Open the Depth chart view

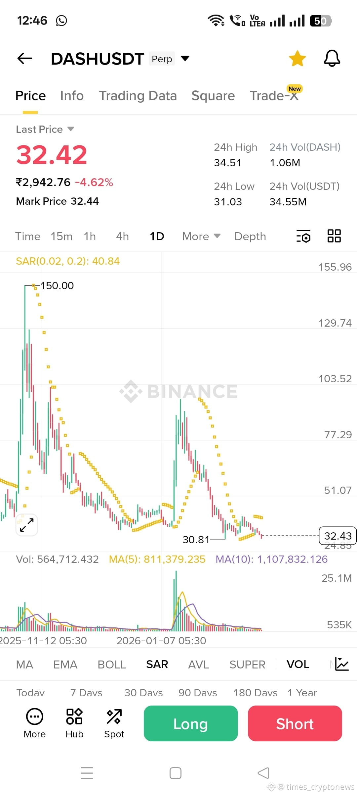250,237
